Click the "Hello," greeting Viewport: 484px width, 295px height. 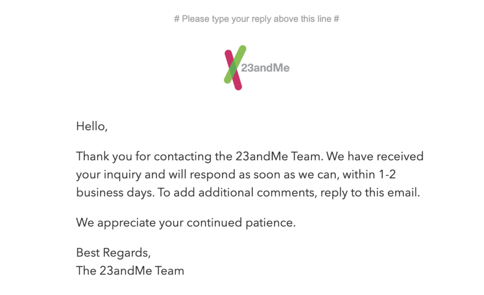(x=92, y=126)
